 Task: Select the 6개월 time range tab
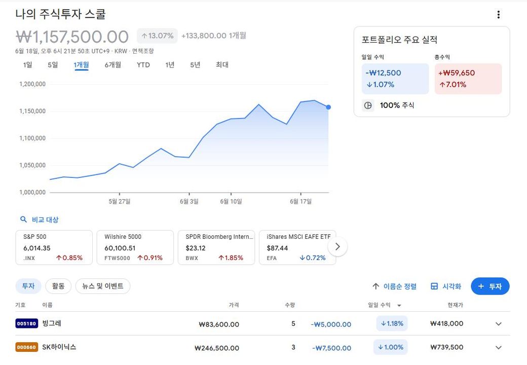click(112, 65)
